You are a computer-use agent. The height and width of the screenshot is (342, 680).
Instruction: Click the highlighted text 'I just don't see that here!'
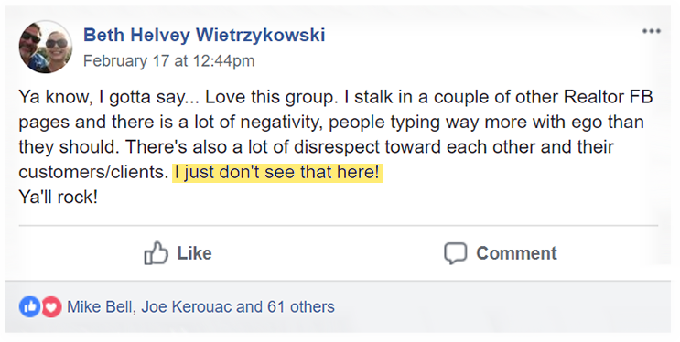click(277, 172)
